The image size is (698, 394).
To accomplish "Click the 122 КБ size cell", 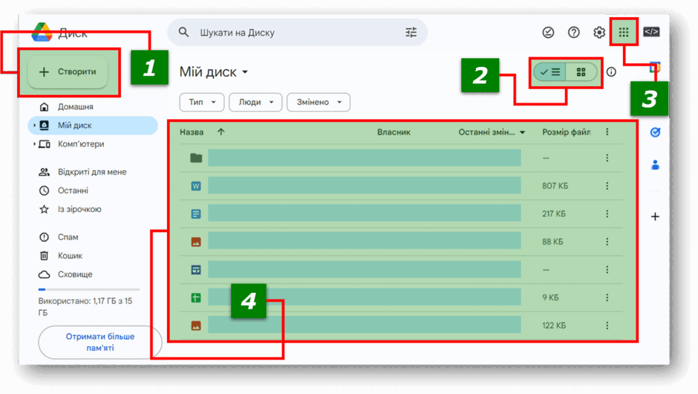I will point(554,326).
